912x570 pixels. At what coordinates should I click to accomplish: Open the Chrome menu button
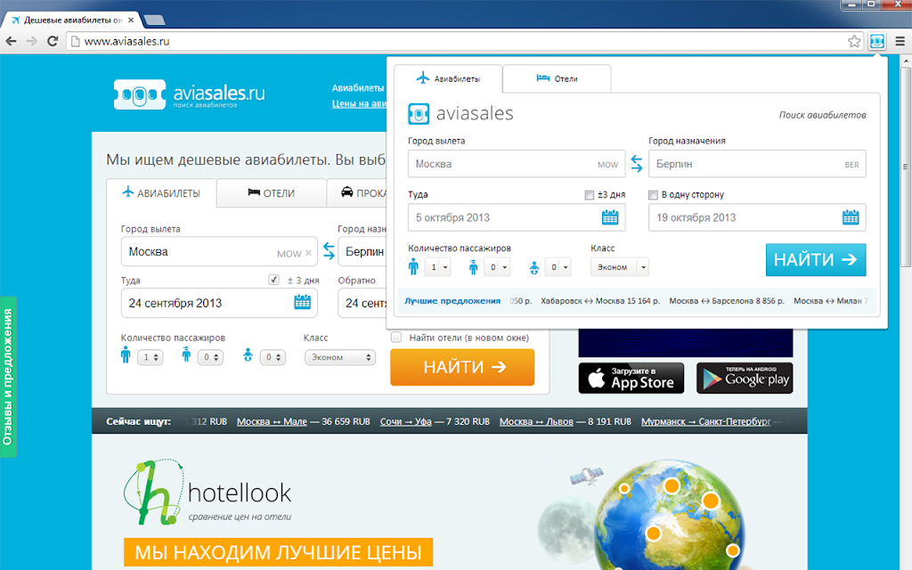(900, 41)
